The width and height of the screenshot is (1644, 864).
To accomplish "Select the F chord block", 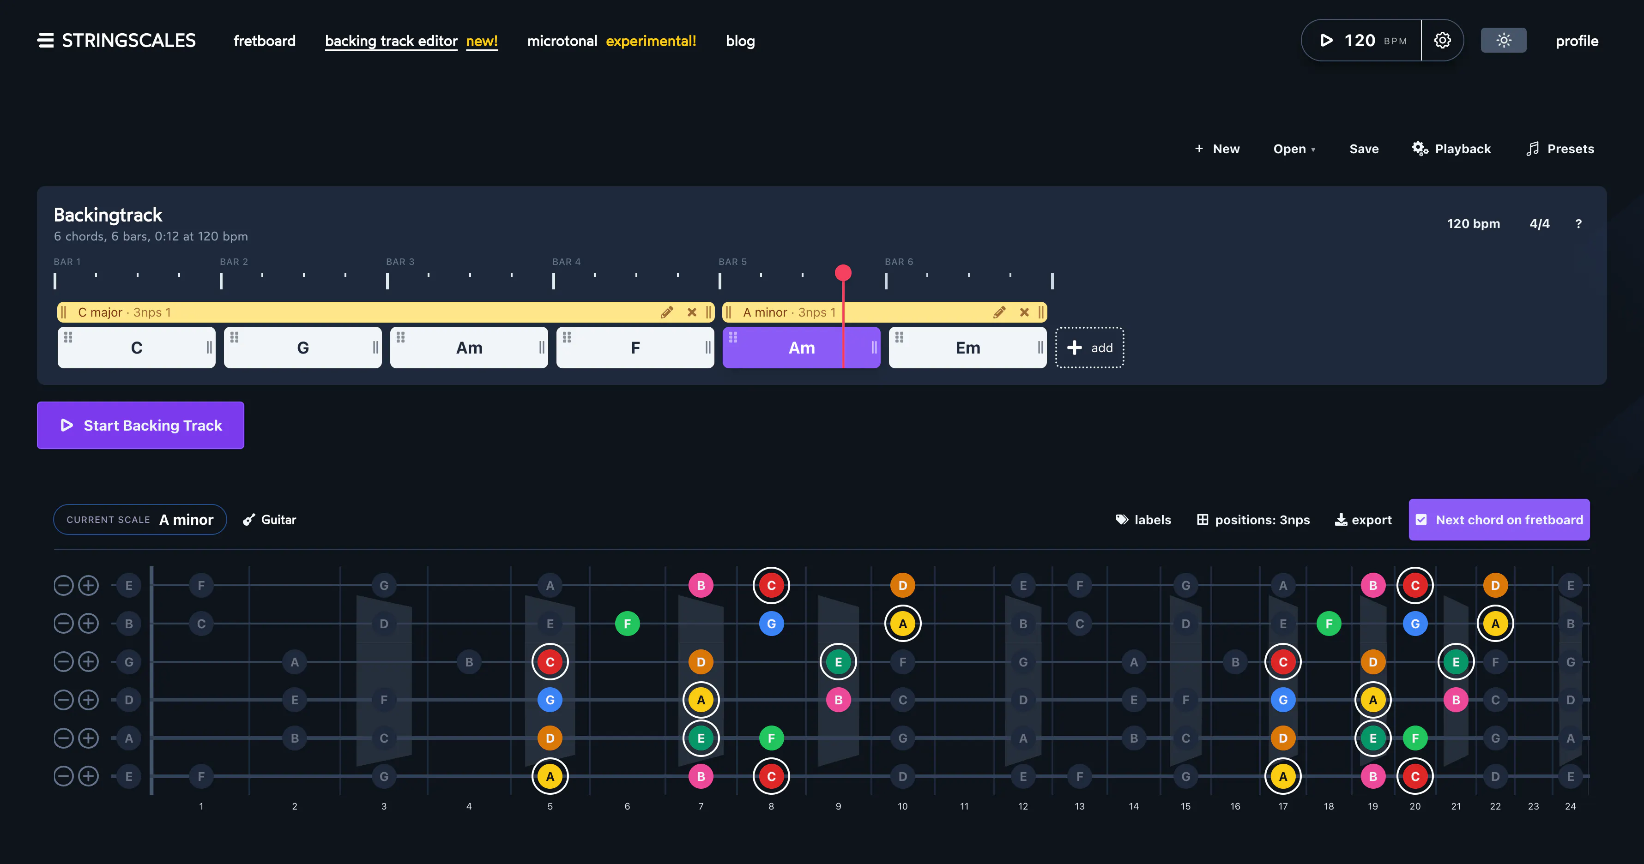I will pyautogui.click(x=635, y=348).
